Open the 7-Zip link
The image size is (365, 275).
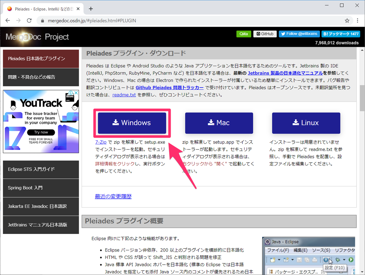(101, 142)
